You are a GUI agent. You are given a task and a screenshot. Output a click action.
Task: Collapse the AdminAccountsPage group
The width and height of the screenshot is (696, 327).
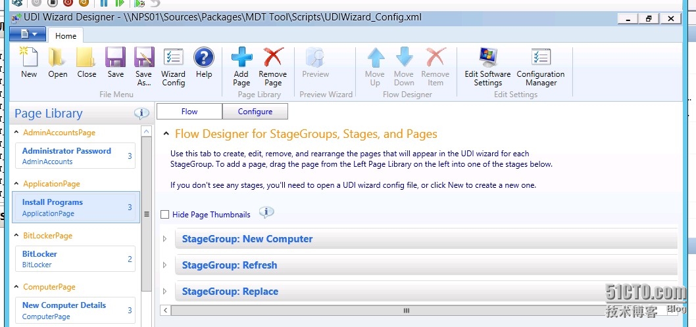[x=16, y=132]
